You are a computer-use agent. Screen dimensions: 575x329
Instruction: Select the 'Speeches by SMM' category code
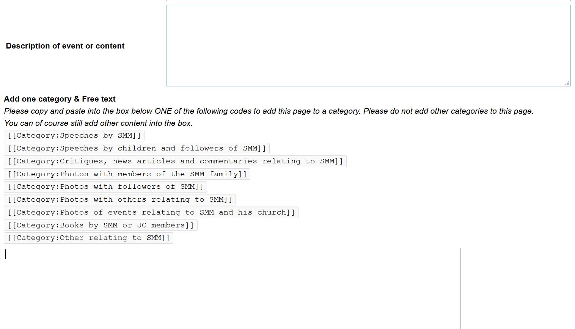point(74,136)
